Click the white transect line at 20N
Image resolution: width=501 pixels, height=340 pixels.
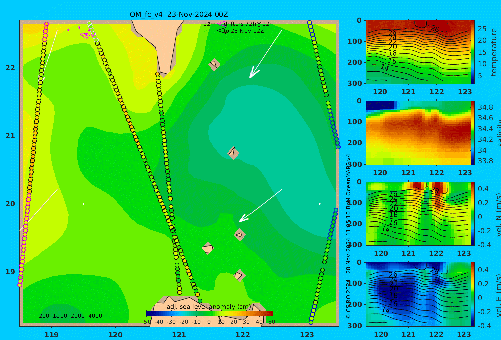click(x=201, y=204)
